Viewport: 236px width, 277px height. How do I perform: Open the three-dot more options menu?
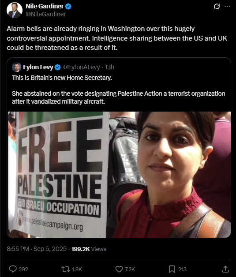pos(227,7)
